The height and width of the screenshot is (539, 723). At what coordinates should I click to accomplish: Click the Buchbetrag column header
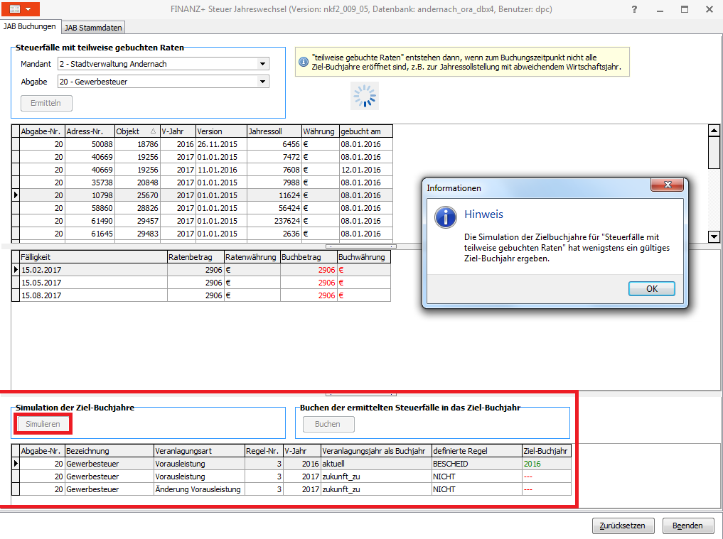pyautogui.click(x=309, y=257)
